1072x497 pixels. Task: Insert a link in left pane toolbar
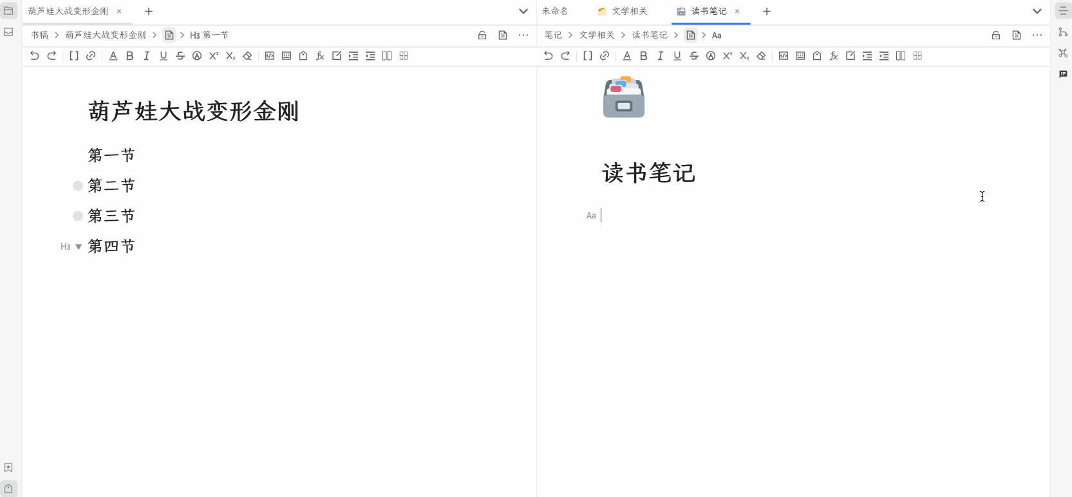click(91, 56)
